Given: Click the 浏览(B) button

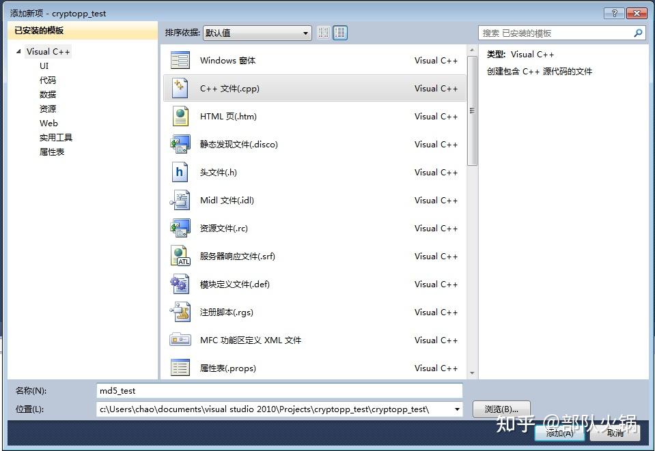Looking at the screenshot, I should pos(502,408).
